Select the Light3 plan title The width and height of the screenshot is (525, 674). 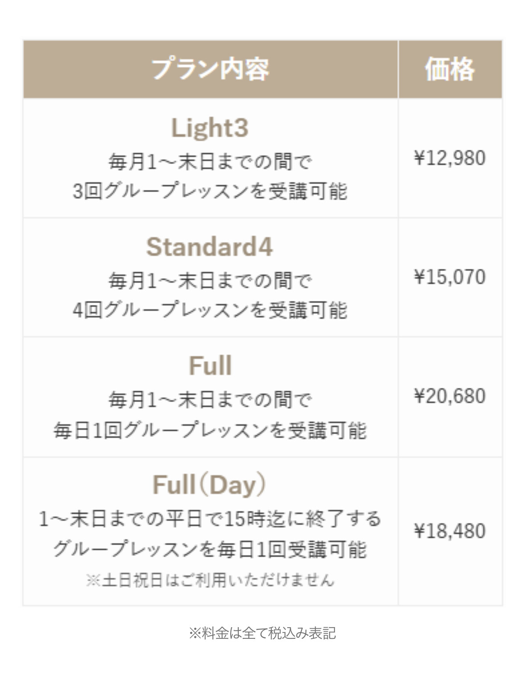210,128
